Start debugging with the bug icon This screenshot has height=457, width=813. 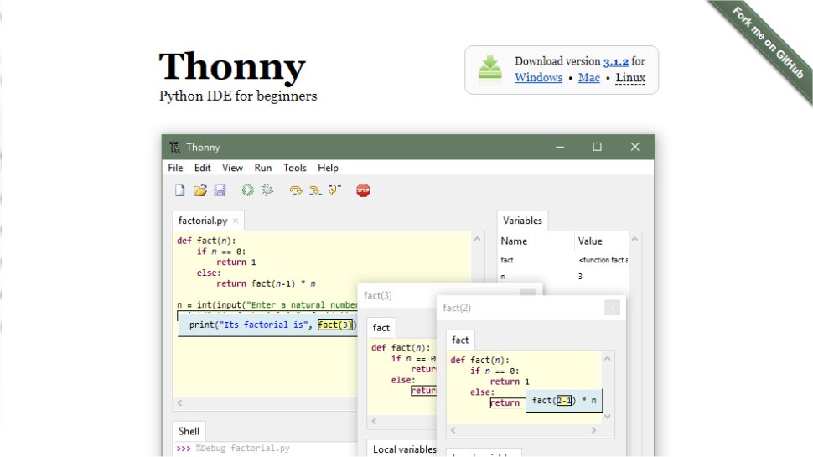click(x=267, y=190)
